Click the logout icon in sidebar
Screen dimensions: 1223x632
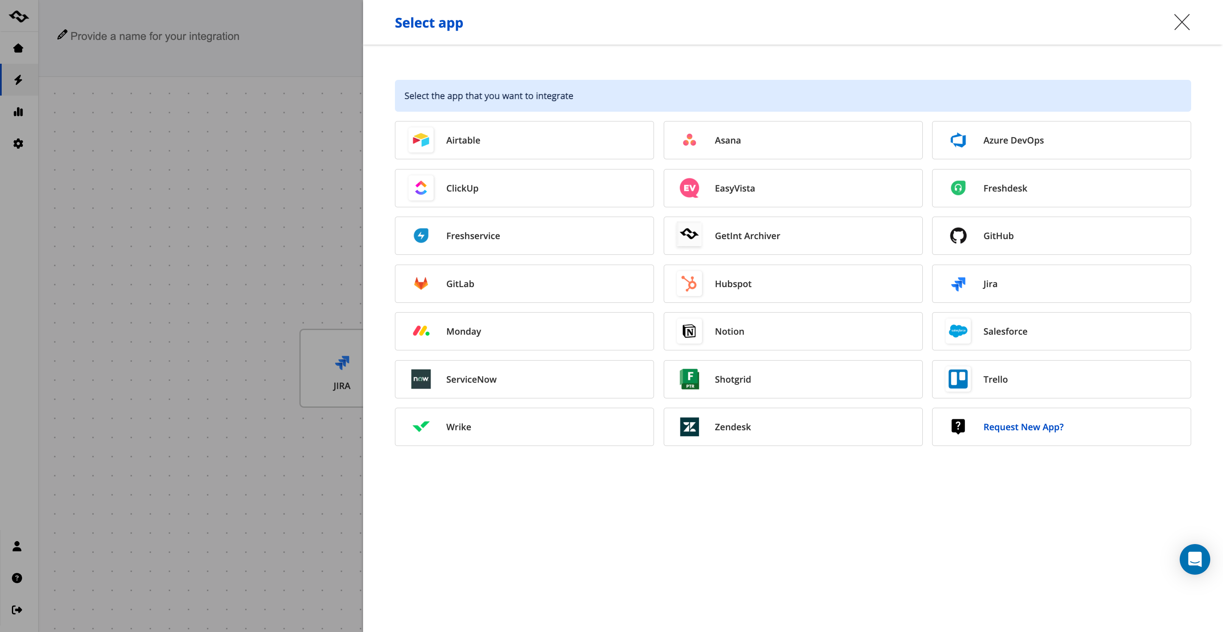17,609
